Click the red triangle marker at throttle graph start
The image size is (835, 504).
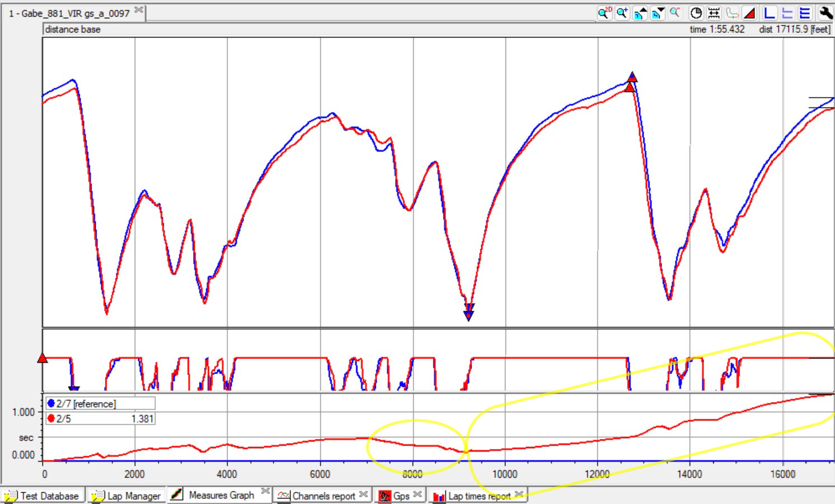coord(43,358)
